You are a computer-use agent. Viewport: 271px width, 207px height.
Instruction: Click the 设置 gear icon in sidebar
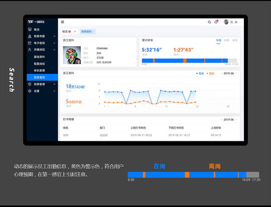(x=30, y=91)
